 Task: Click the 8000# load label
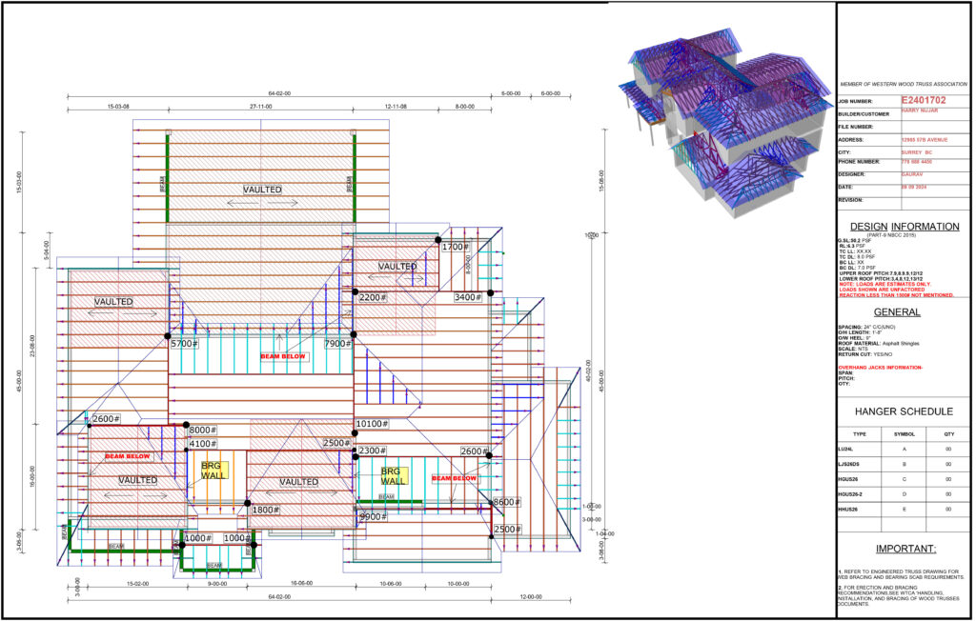pos(203,430)
